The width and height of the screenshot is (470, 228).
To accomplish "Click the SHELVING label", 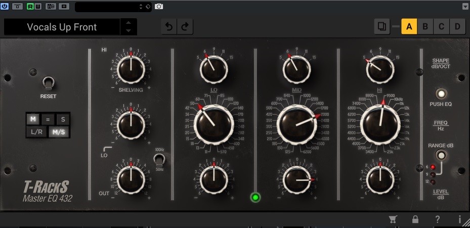I will [131, 90].
